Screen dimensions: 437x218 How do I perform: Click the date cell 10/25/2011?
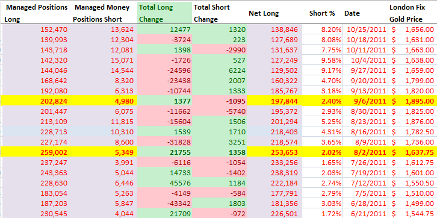pyautogui.click(x=365, y=30)
